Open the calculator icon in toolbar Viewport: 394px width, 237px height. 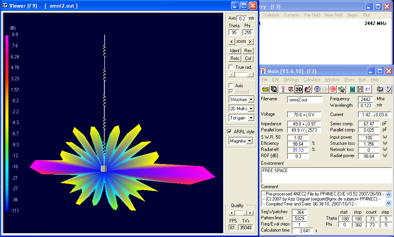click(x=352, y=89)
